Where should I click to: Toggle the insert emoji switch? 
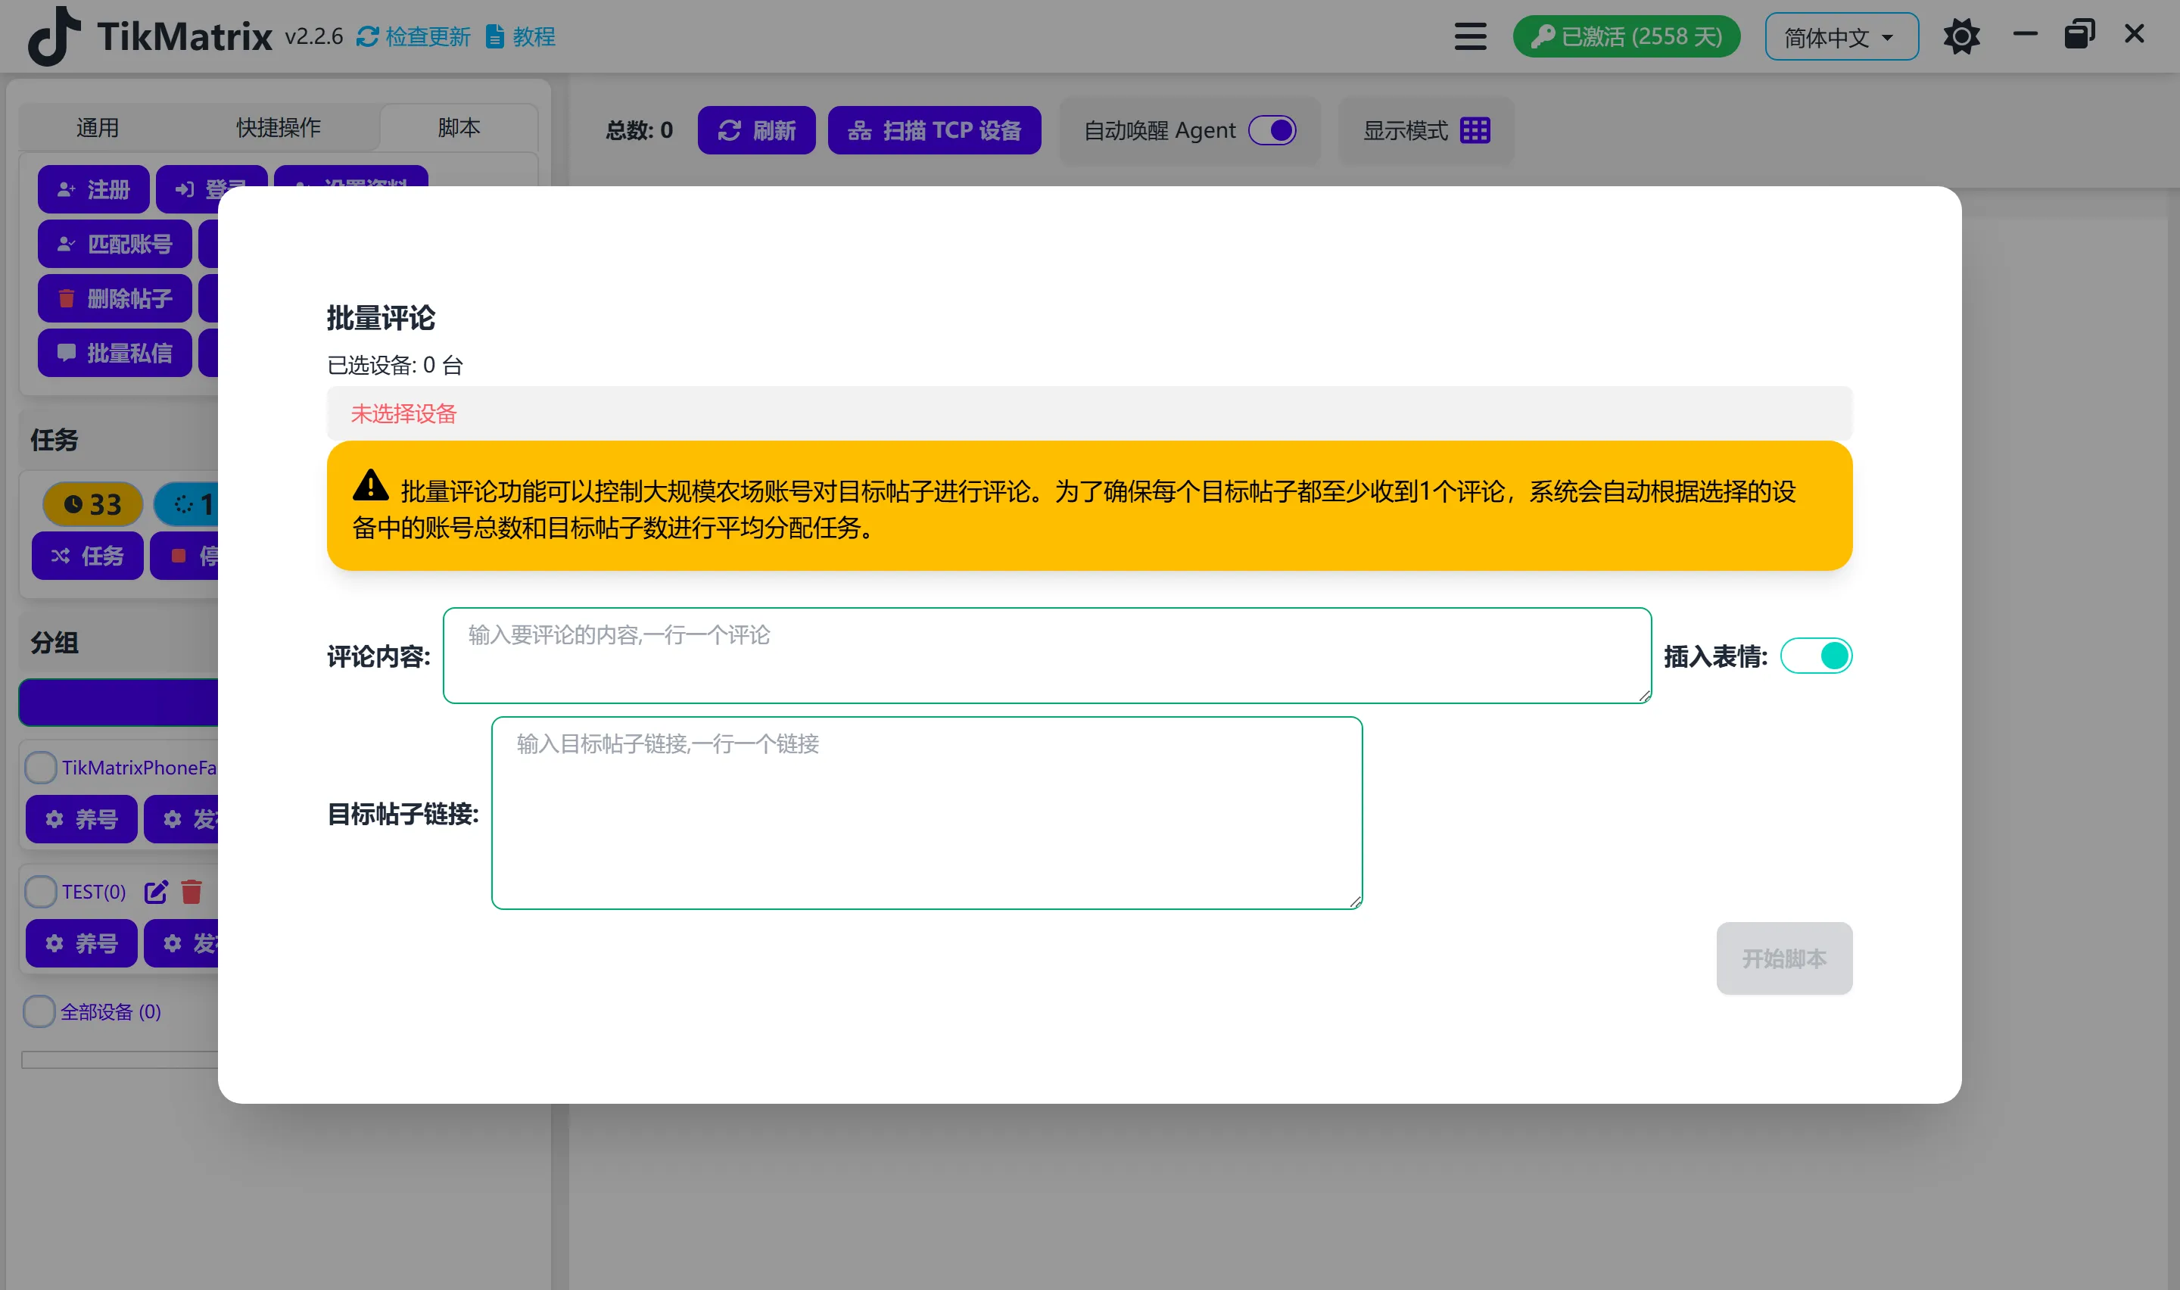pos(1815,656)
